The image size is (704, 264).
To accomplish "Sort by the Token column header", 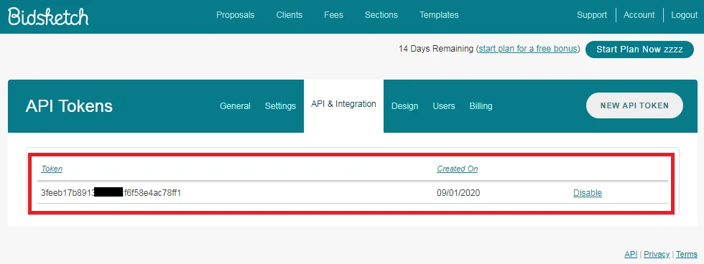I will (x=52, y=169).
